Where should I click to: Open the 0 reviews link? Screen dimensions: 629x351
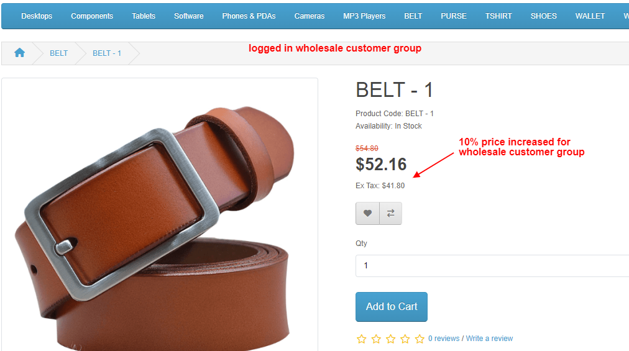[x=444, y=339]
